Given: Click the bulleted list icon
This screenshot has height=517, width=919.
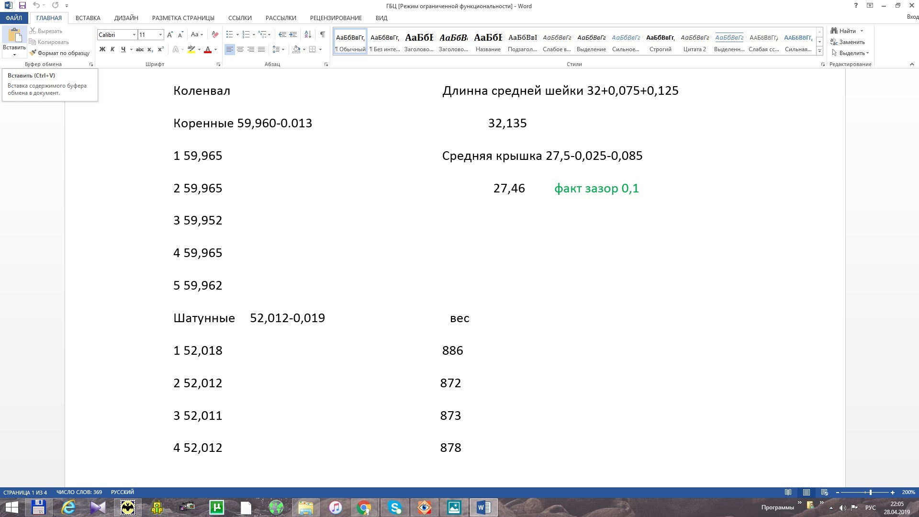Looking at the screenshot, I should click(x=230, y=34).
